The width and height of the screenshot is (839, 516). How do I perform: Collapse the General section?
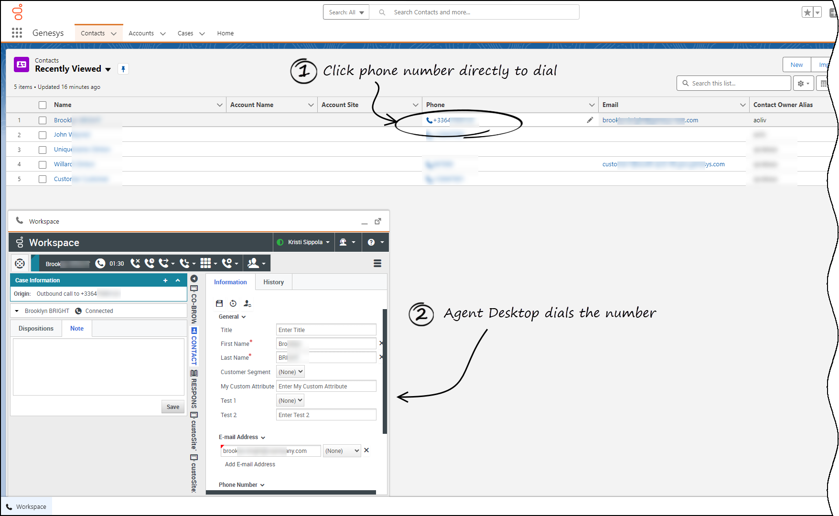pyautogui.click(x=232, y=317)
